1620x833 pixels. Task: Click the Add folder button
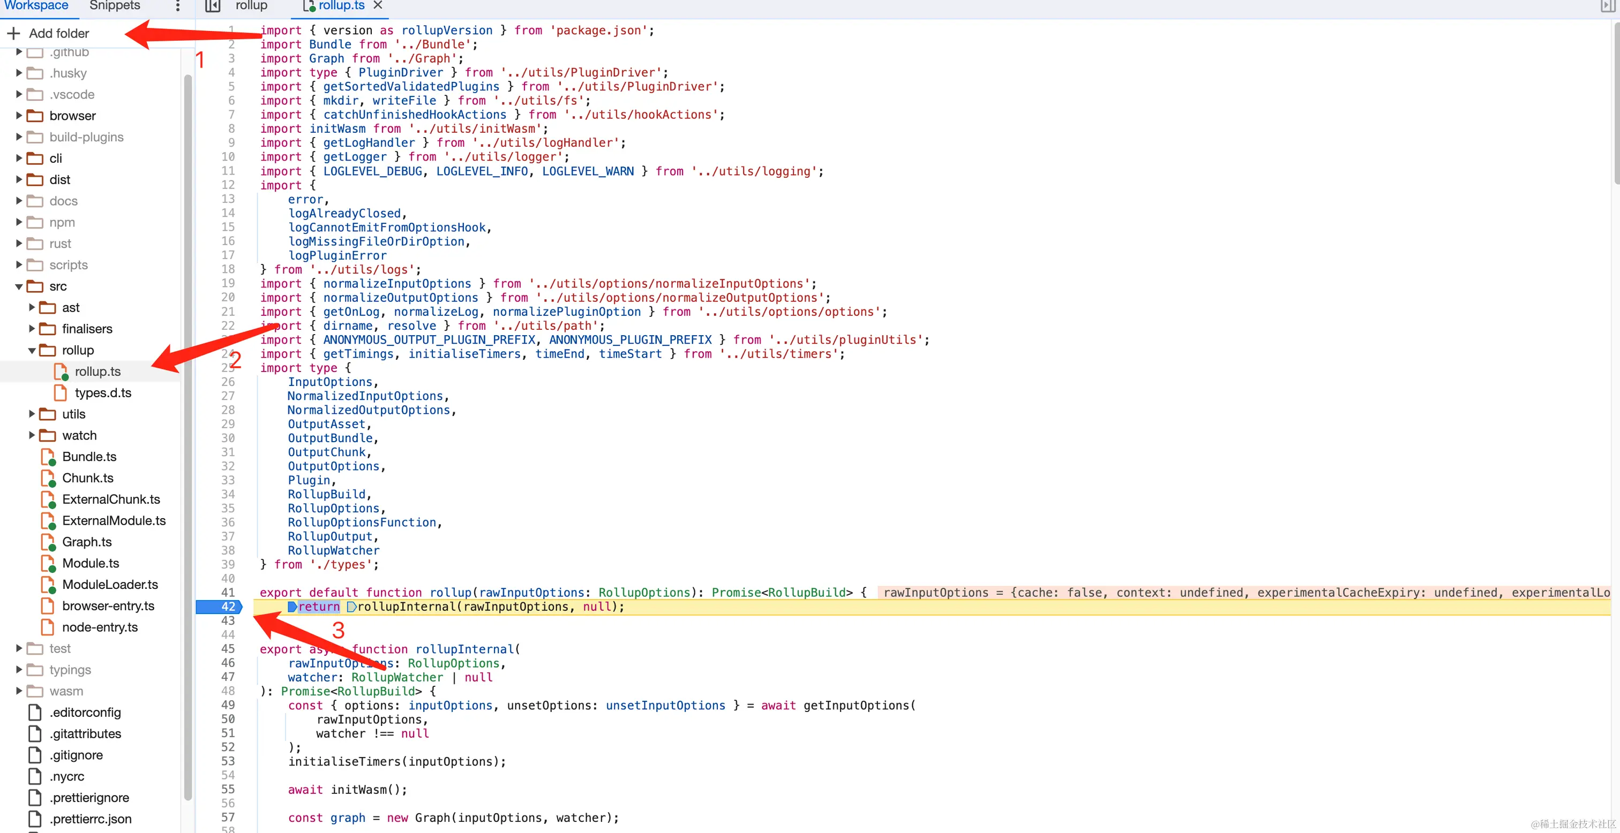[58, 33]
